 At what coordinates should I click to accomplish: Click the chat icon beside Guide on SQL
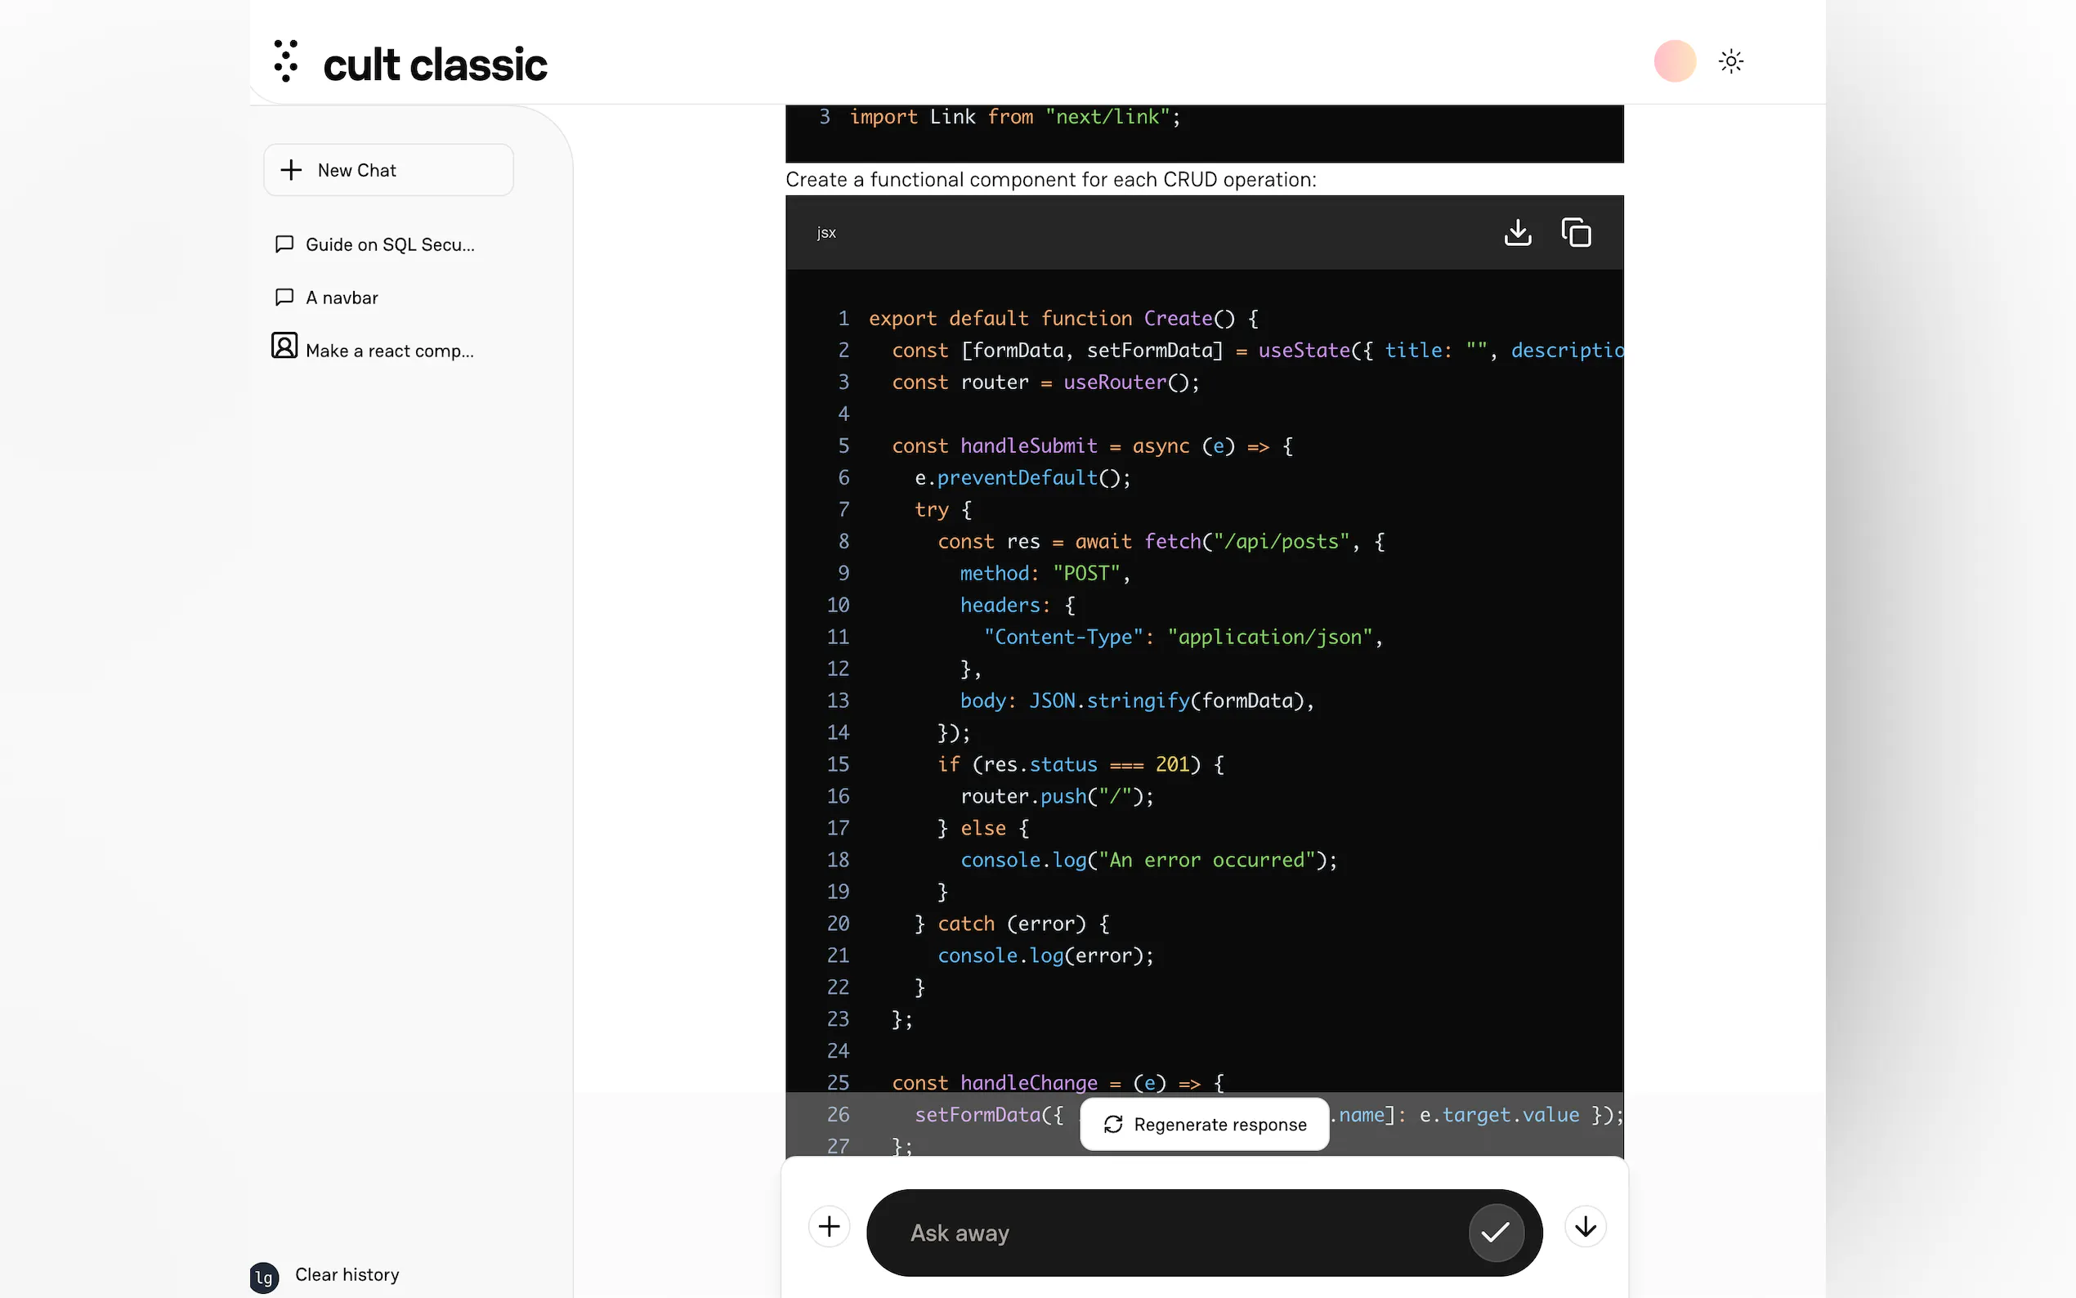284,244
